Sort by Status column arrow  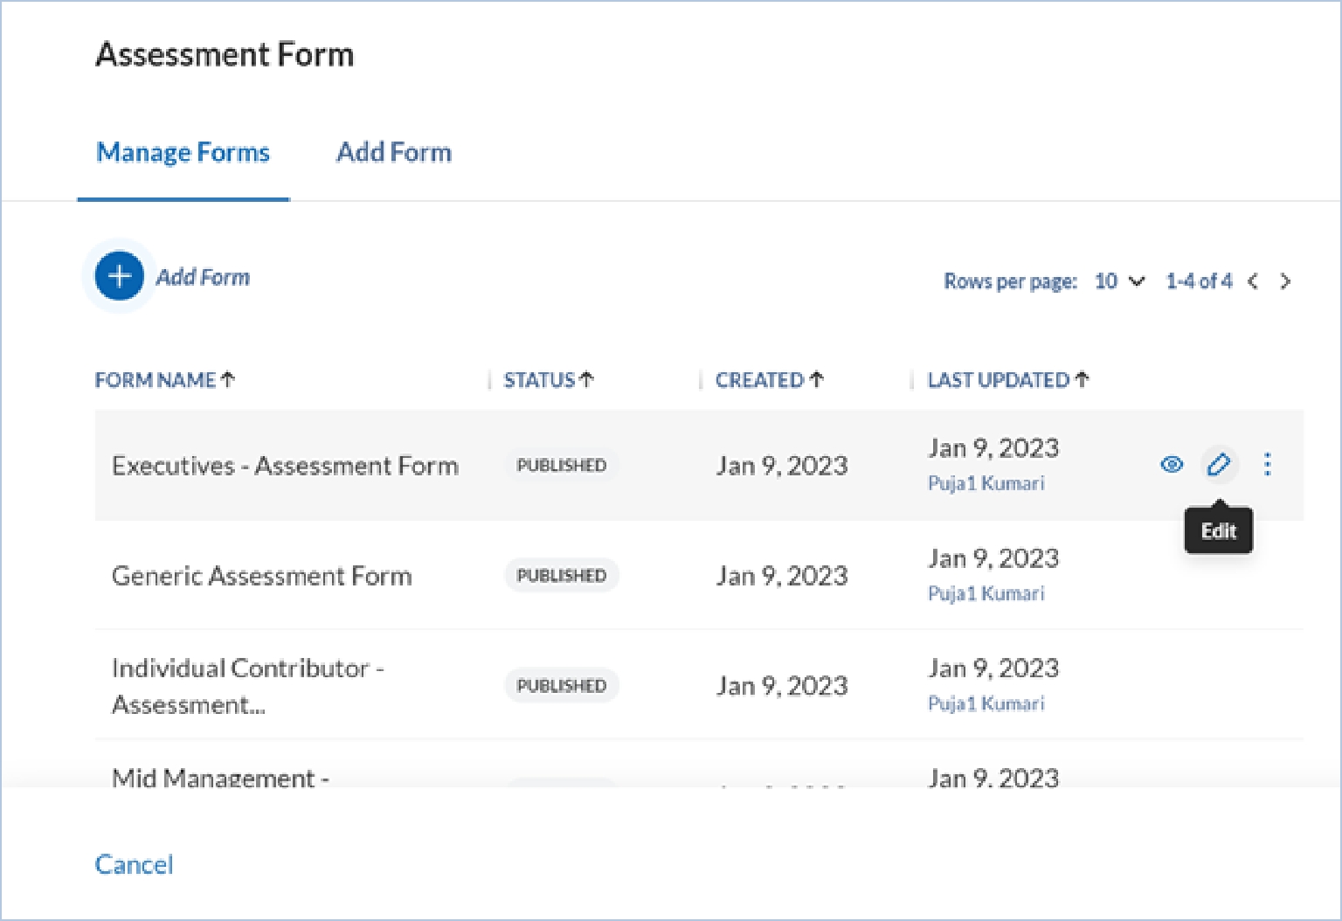coord(586,380)
